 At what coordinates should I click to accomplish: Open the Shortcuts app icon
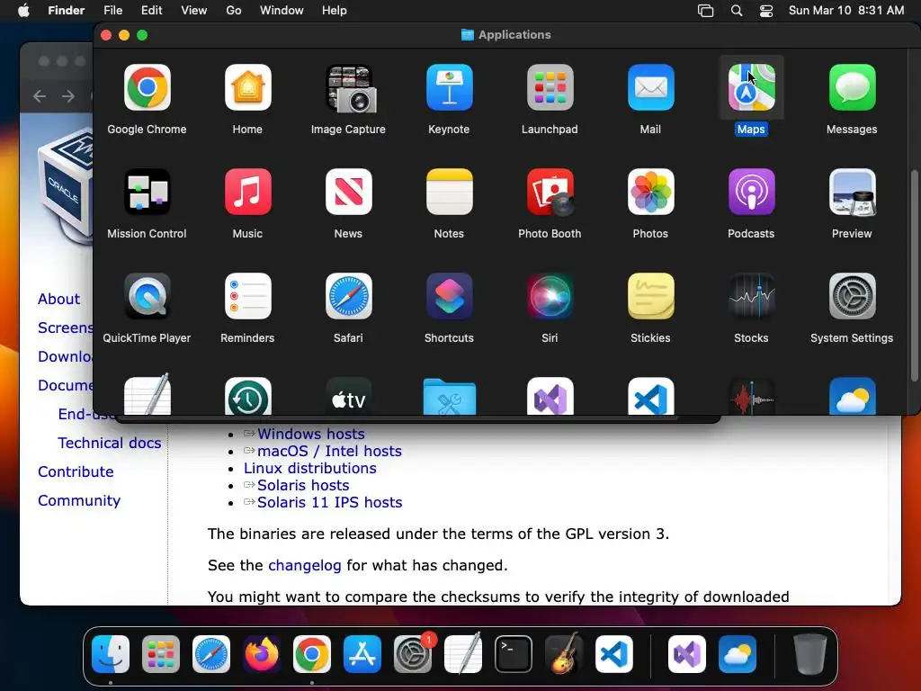click(450, 296)
